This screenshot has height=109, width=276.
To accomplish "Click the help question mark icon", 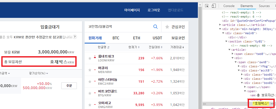I will [x=75, y=37].
